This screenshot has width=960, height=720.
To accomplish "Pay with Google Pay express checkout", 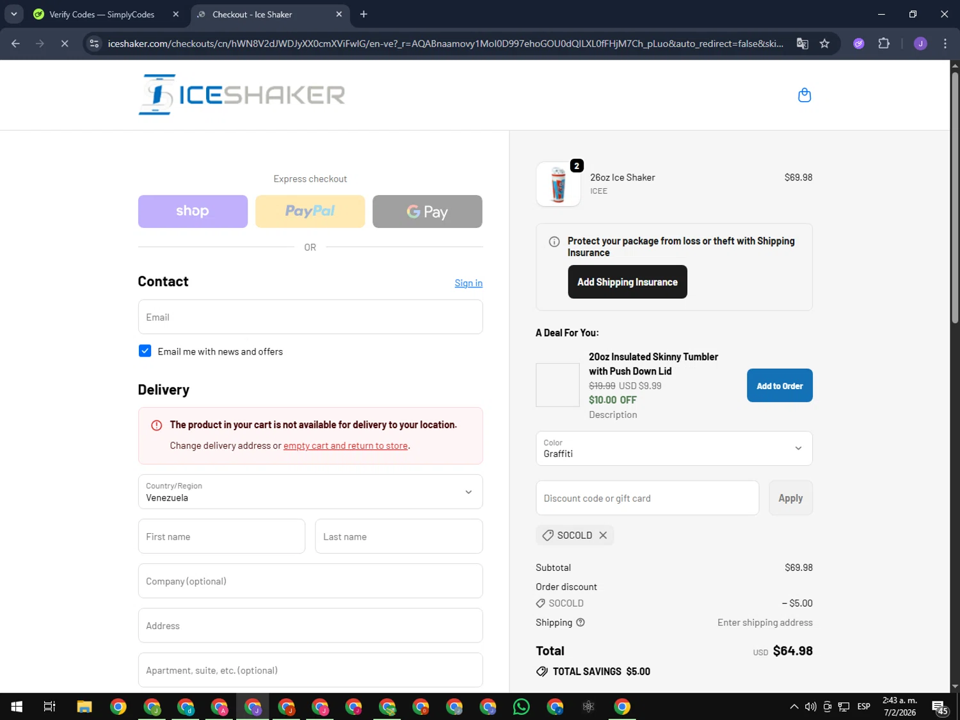I will [428, 211].
